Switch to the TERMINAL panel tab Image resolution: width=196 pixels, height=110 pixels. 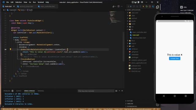[41, 91]
